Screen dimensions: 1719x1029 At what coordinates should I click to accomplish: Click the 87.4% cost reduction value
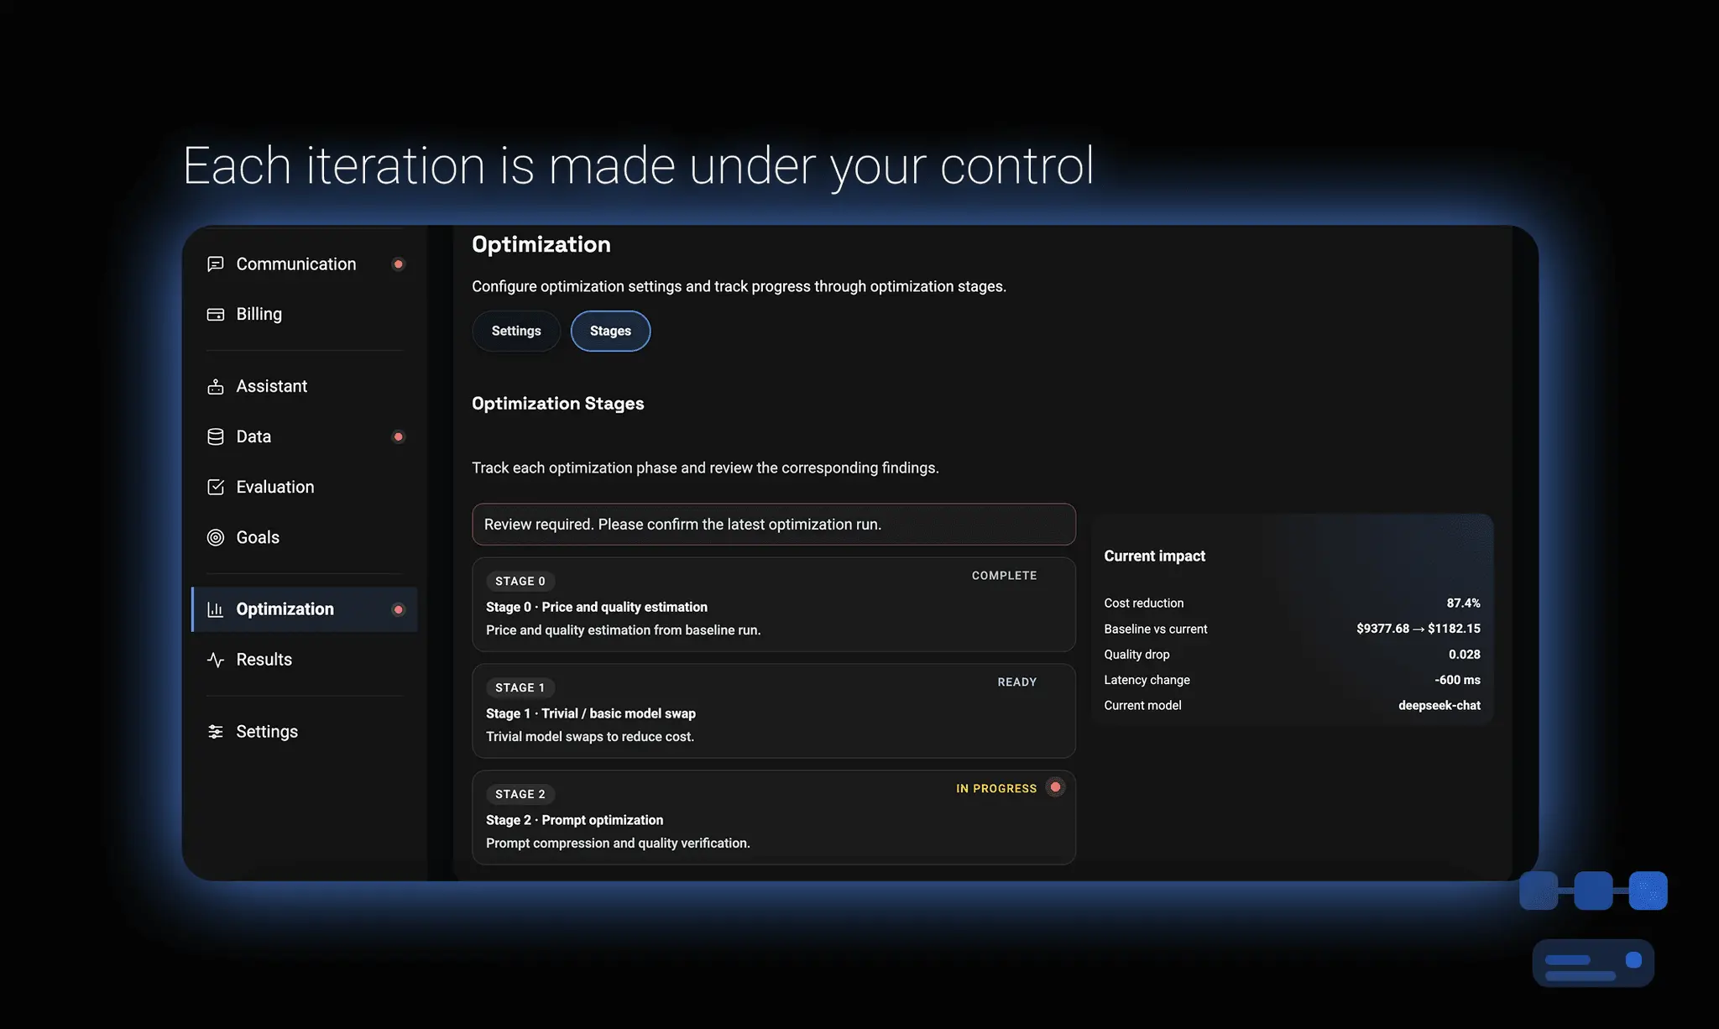(x=1464, y=603)
